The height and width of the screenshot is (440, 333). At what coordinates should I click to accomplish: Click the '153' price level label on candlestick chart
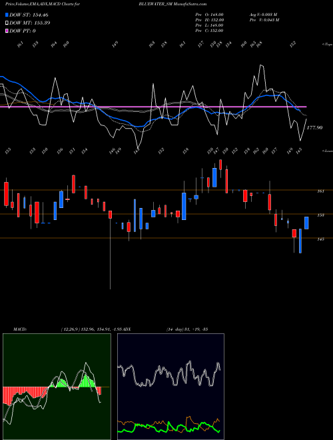[x=320, y=215]
